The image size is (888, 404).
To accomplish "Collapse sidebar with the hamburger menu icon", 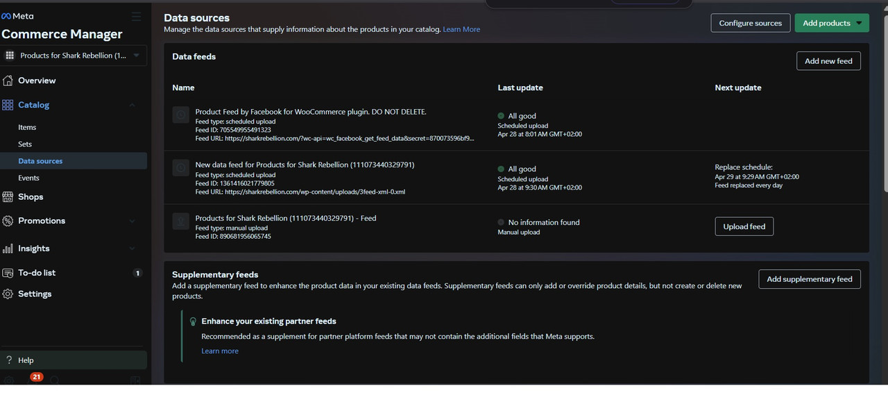I will [x=136, y=17].
